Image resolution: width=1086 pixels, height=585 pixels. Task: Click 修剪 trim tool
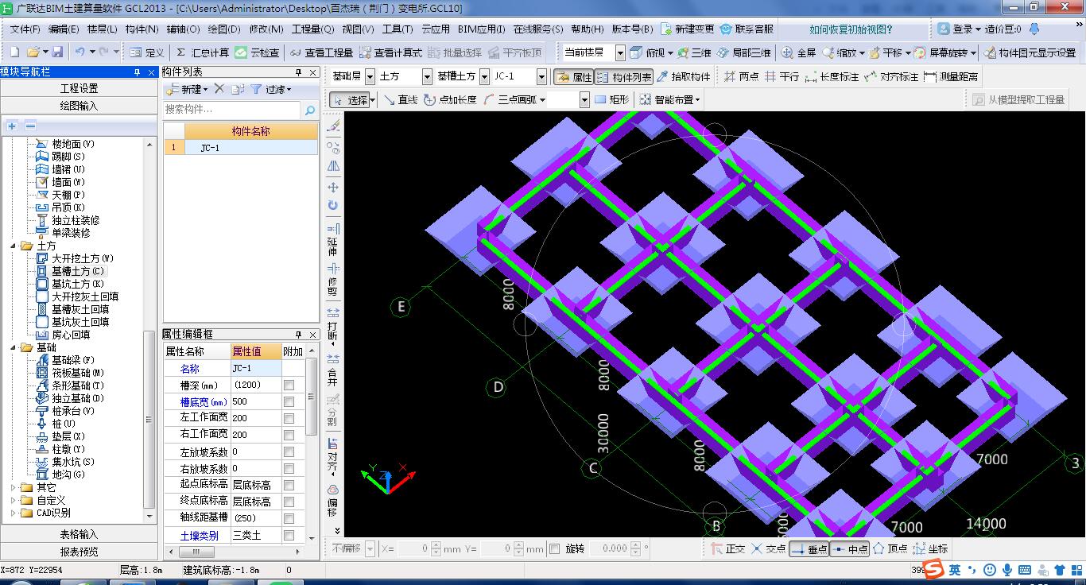333,280
